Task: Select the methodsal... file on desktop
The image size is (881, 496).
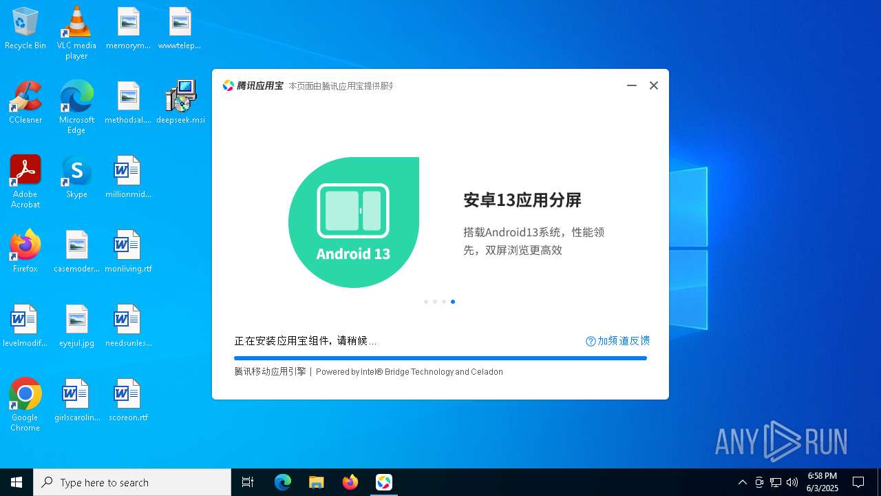Action: pos(128,103)
